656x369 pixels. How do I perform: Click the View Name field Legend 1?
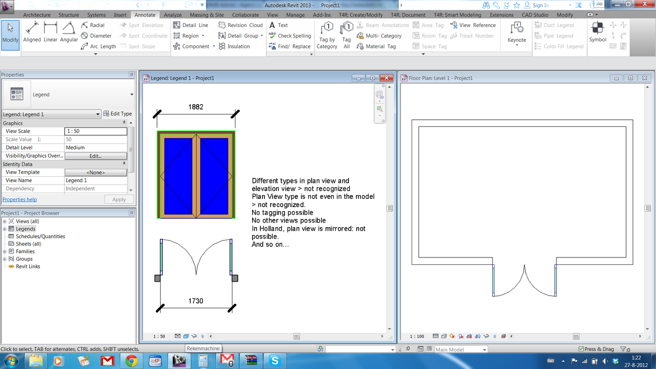(x=96, y=180)
